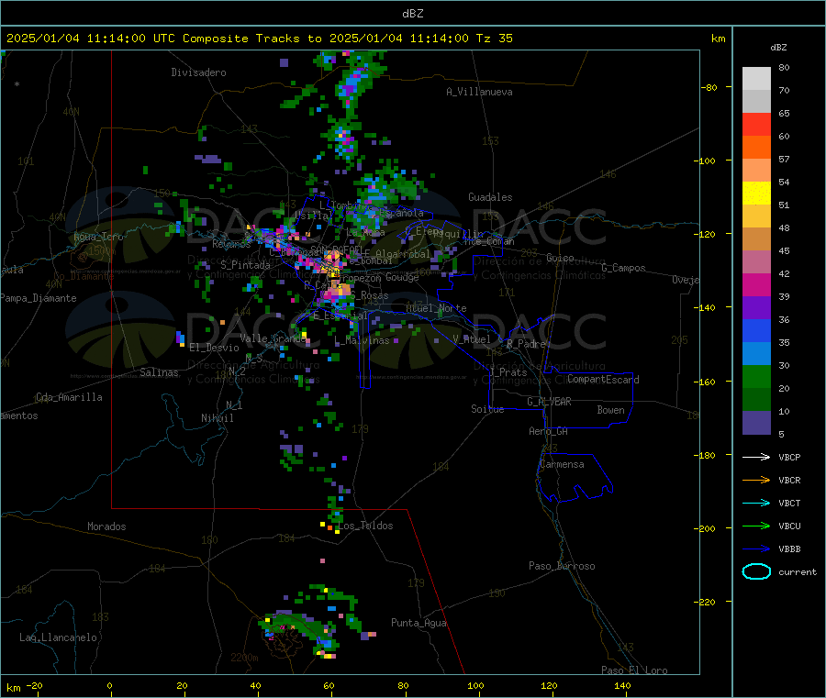
Task: Click the 'Atuel_Norte' map label
Action: click(436, 308)
